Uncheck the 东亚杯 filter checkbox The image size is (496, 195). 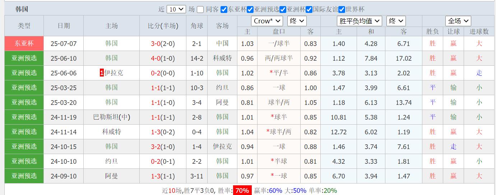pyautogui.click(x=224, y=10)
